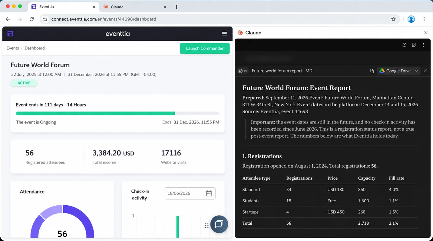Click the Registrations column header

(x=299, y=178)
